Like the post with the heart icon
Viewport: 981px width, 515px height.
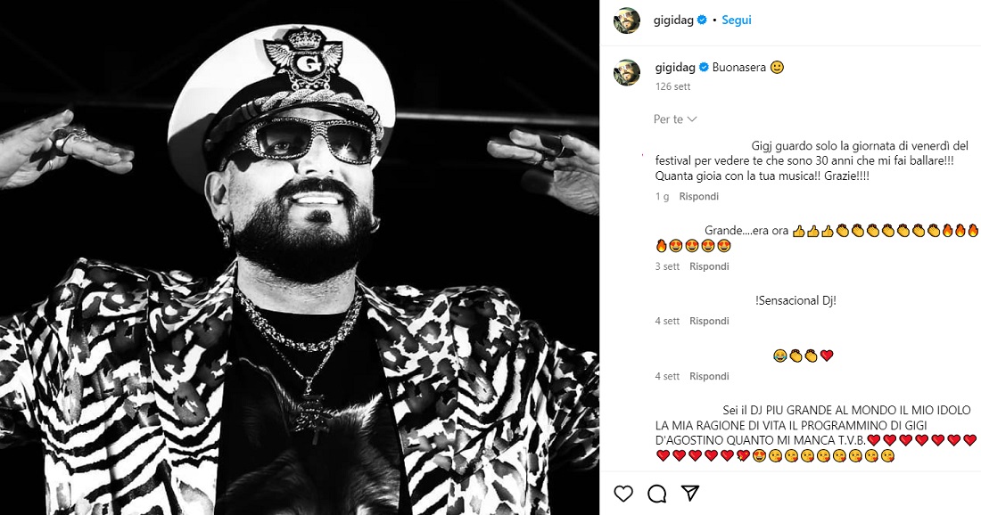coord(623,494)
